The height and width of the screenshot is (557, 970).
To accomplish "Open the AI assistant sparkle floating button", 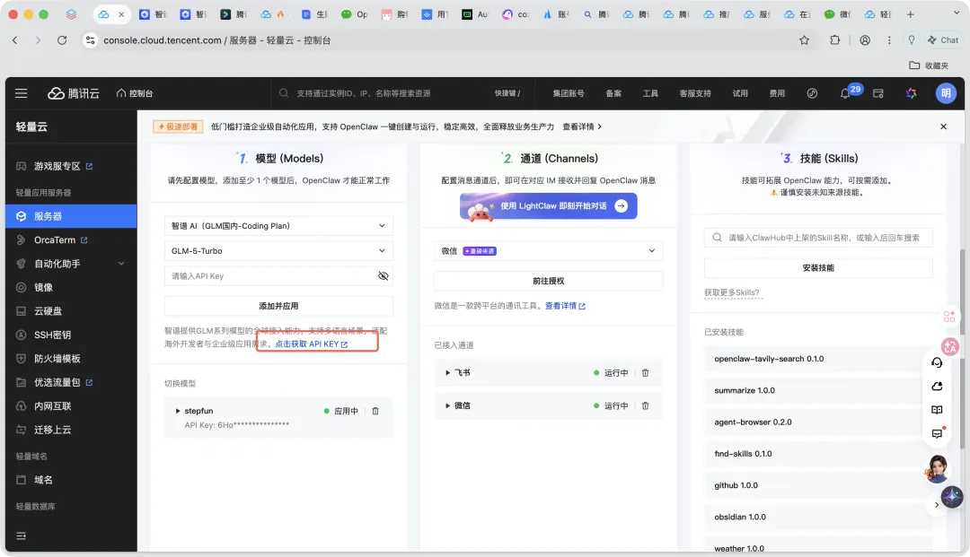I will tap(952, 497).
